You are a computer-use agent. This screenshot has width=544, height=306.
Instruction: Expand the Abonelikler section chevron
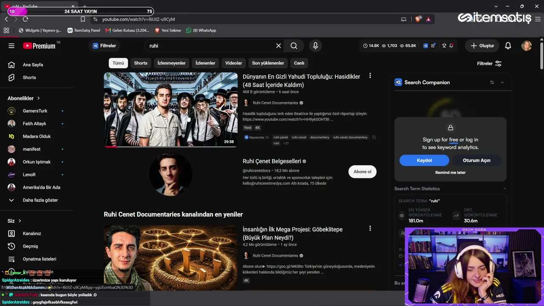(x=38, y=98)
